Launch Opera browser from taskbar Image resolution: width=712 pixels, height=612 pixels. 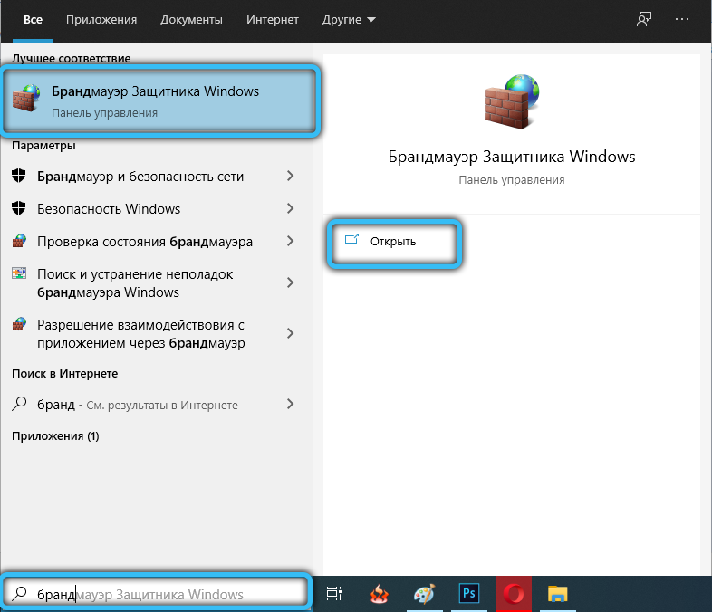[515, 594]
